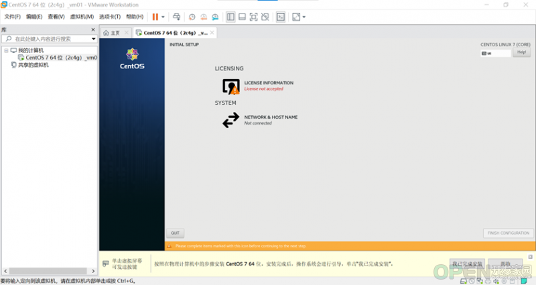536x285 pixels.
Task: Open the stretch display dropdown arrow
Action: (x=304, y=17)
